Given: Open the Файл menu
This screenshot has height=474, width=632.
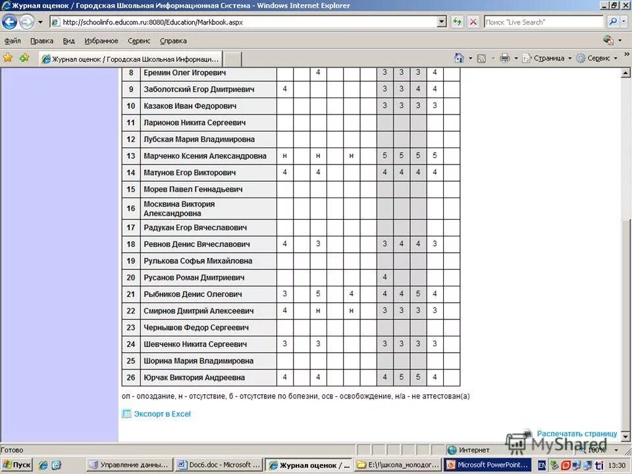Looking at the screenshot, I should pos(13,41).
